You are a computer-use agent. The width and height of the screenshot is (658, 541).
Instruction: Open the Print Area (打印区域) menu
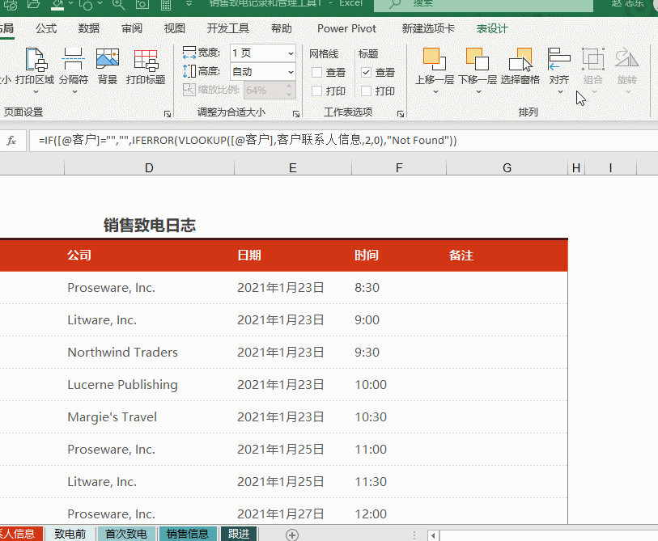coord(35,70)
